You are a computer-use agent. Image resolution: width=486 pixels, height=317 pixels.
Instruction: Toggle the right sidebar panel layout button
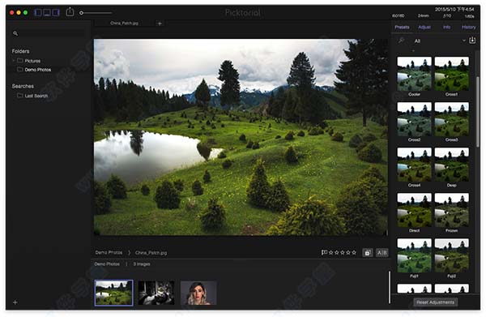(56, 12)
